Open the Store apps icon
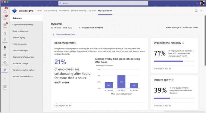This screenshot has width=206, height=113. coord(5,87)
